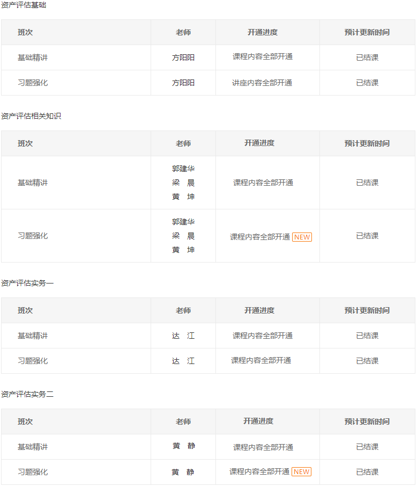Click 班次 header in the 资产评估基础 table
Screen dimensions: 417x487
(x=25, y=32)
